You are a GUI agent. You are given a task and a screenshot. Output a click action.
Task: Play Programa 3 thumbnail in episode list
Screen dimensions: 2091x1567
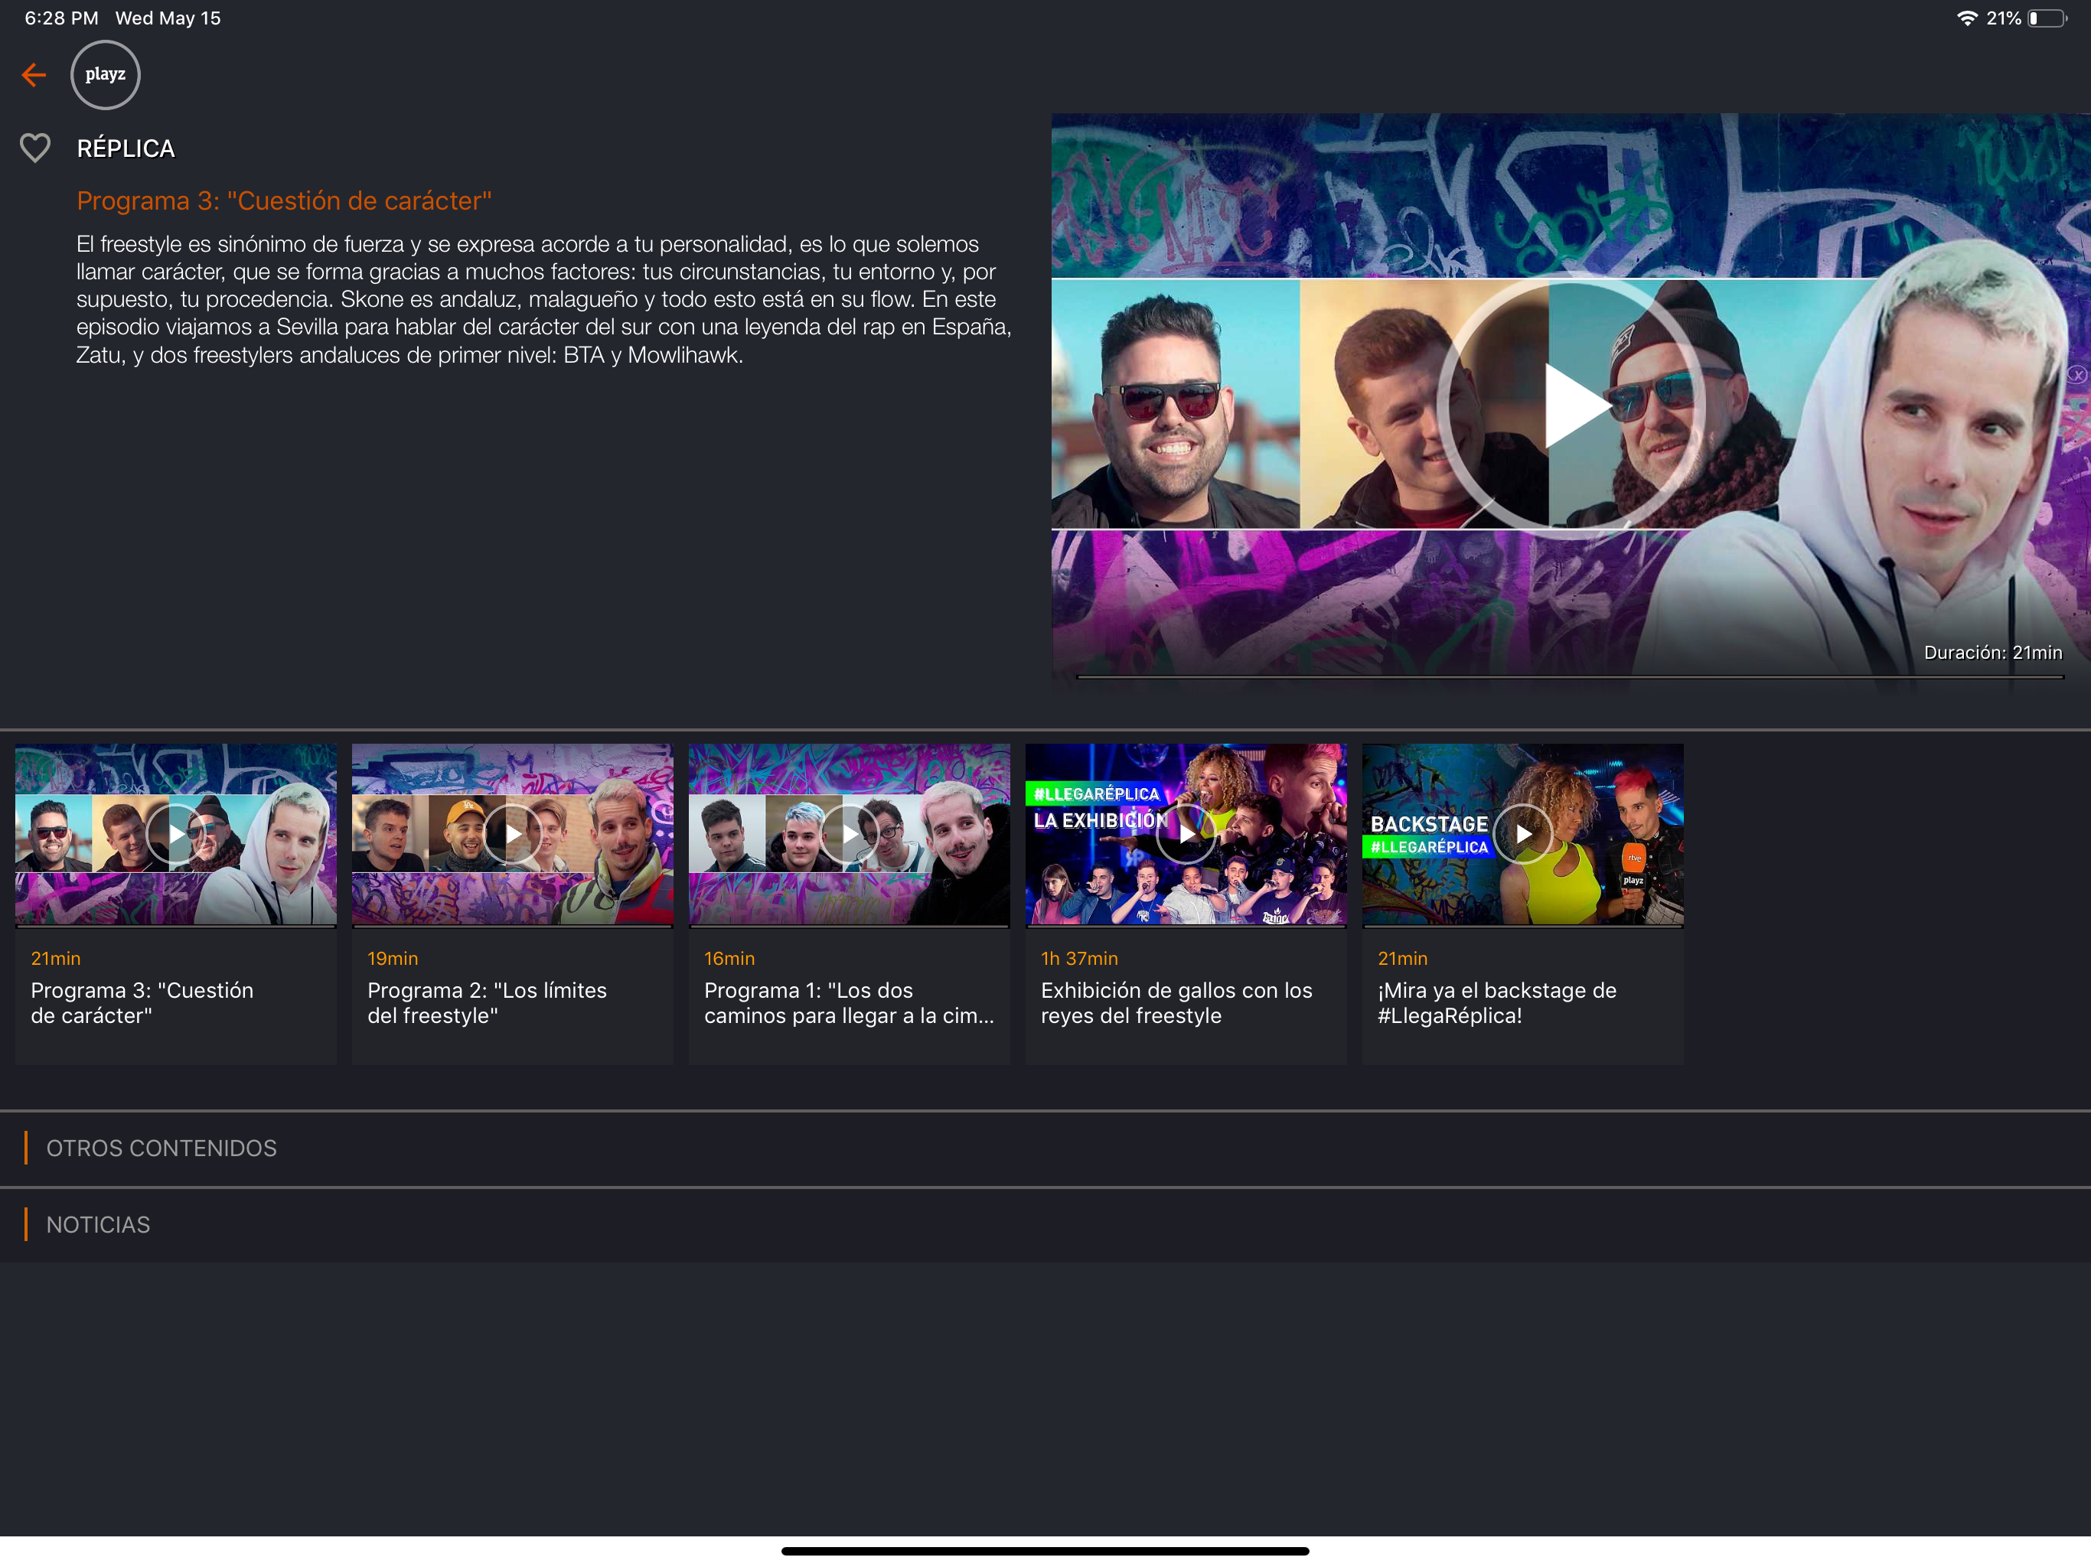pyautogui.click(x=175, y=833)
